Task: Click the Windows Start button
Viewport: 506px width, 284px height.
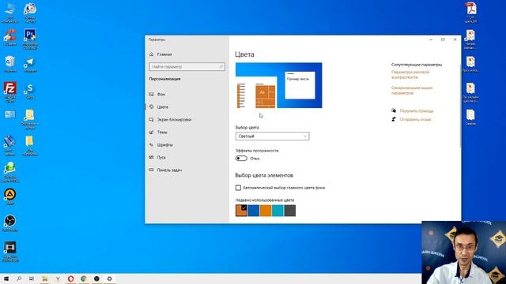Action: click(x=6, y=278)
